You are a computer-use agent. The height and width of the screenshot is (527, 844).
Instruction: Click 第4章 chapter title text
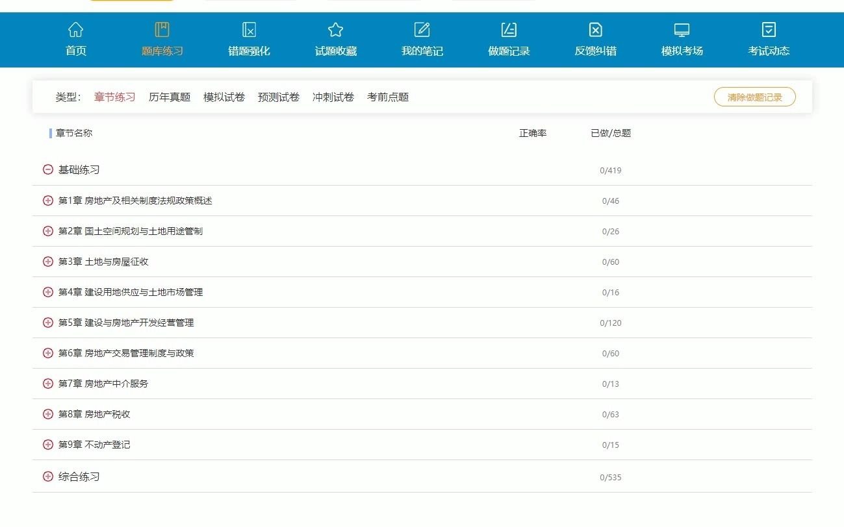(x=131, y=292)
